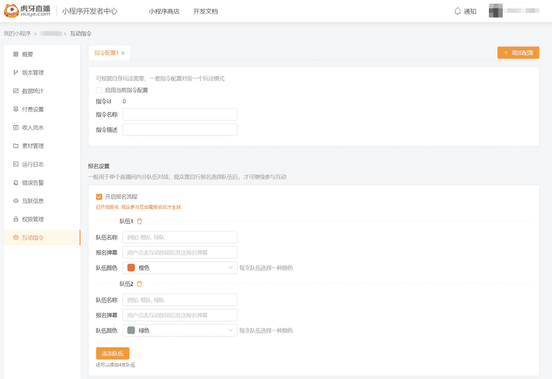Uncheck the 开启报名流程 checkbox
The image size is (552, 379).
pyautogui.click(x=99, y=196)
